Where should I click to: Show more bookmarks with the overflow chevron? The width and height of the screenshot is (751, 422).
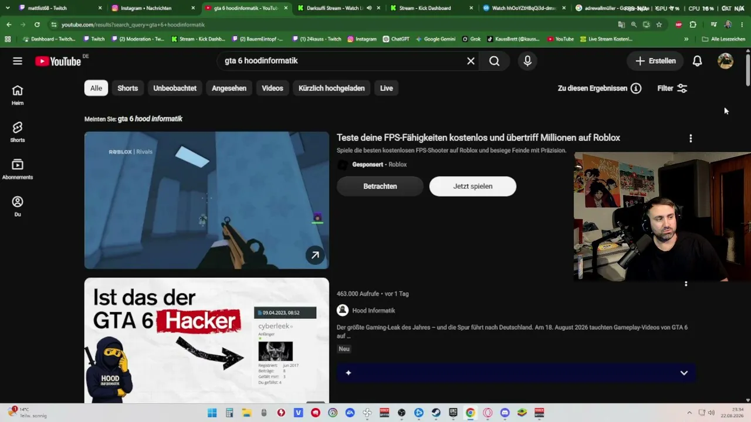click(x=686, y=39)
